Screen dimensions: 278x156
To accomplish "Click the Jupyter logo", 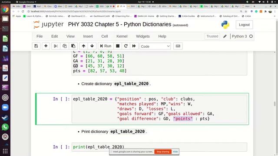I will point(48,24).
